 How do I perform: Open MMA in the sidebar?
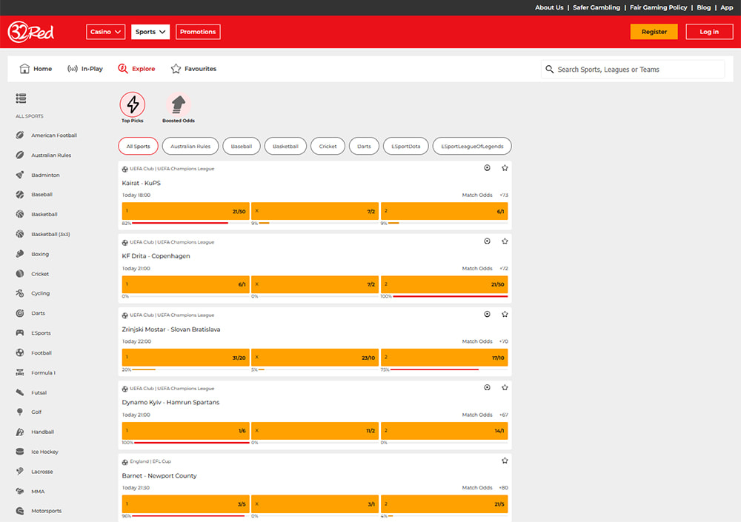tap(30, 492)
